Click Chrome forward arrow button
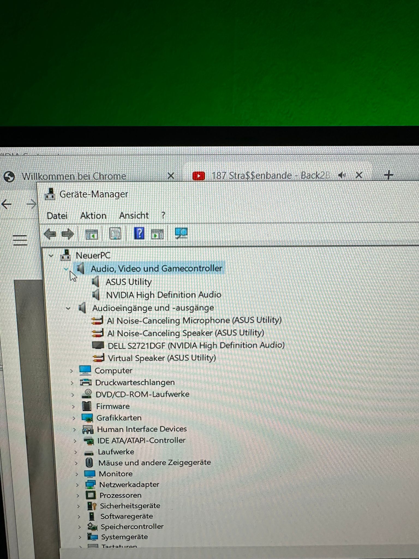 tap(31, 204)
